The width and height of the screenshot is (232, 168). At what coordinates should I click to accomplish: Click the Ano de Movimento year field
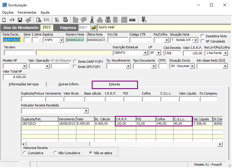click(47, 27)
